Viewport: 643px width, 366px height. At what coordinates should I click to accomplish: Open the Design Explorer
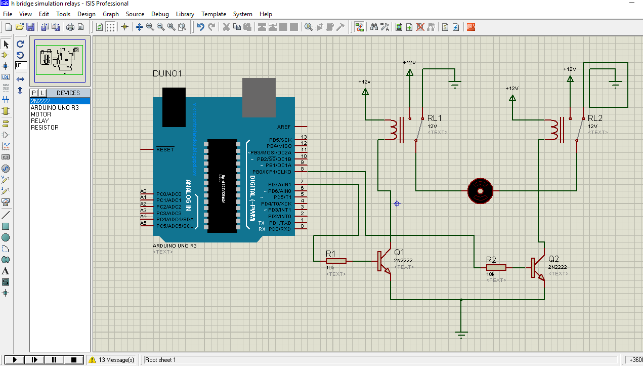399,27
